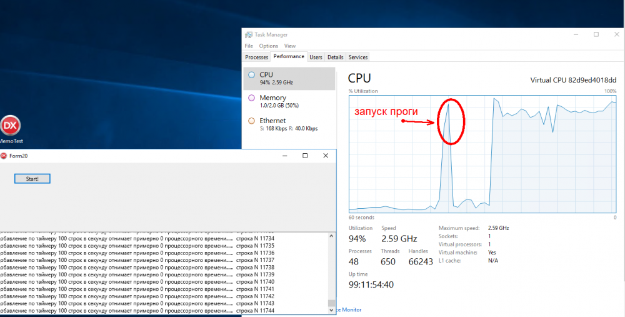Switch to the Services tab
Image resolution: width=625 pixels, height=317 pixels.
pyautogui.click(x=358, y=57)
